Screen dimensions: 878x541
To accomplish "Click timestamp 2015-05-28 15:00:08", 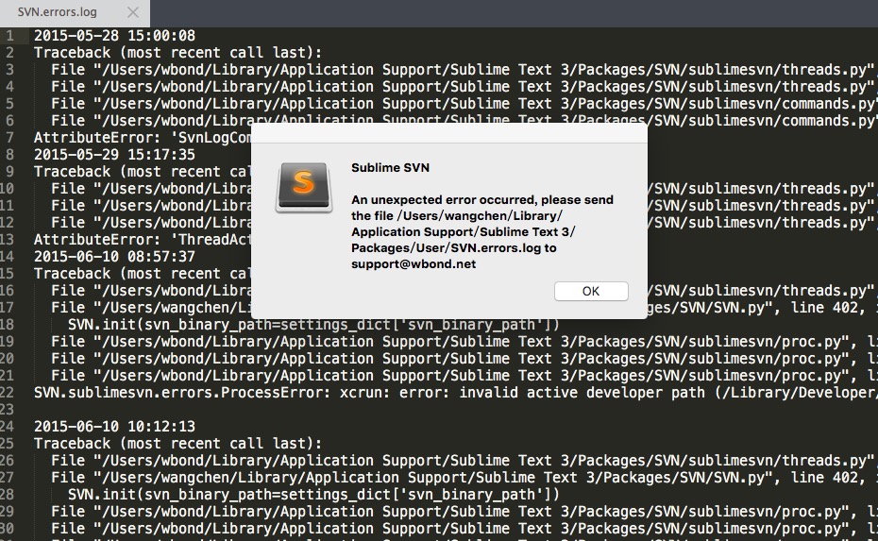I will click(115, 36).
